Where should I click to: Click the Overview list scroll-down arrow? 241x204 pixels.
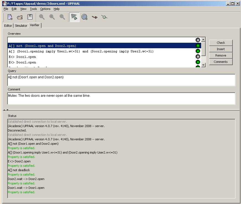pyautogui.click(x=203, y=65)
